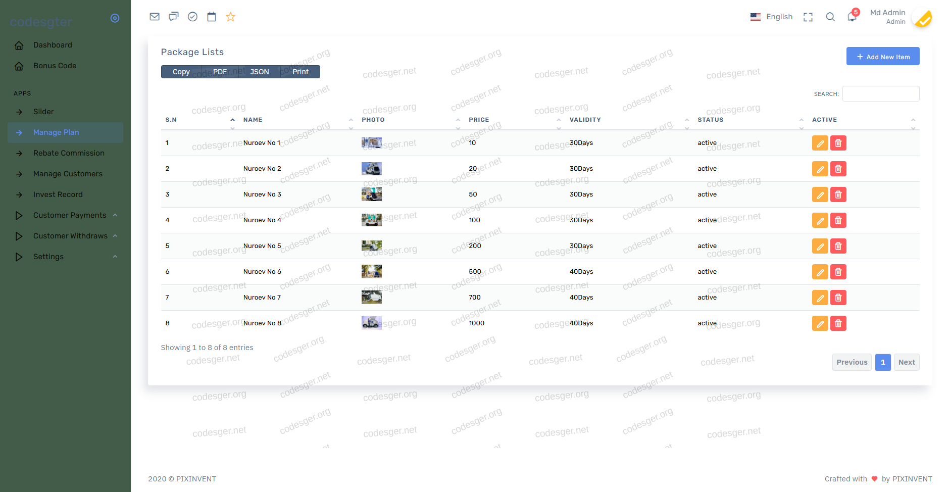Open Manage Customers menu item
This screenshot has height=492, width=949.
click(x=68, y=174)
